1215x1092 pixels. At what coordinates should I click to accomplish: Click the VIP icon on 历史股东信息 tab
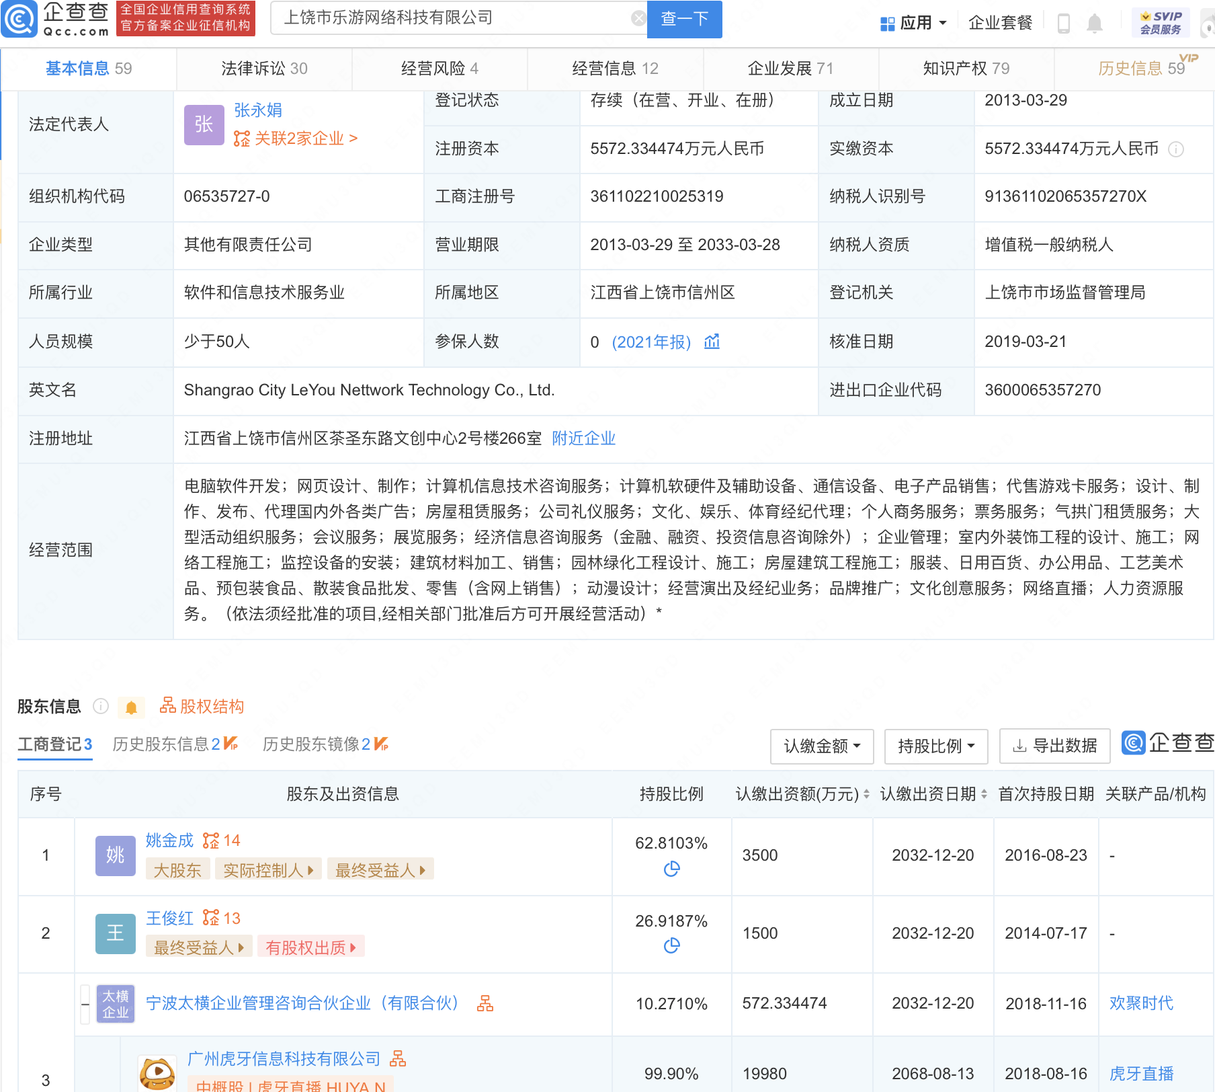[x=231, y=743]
